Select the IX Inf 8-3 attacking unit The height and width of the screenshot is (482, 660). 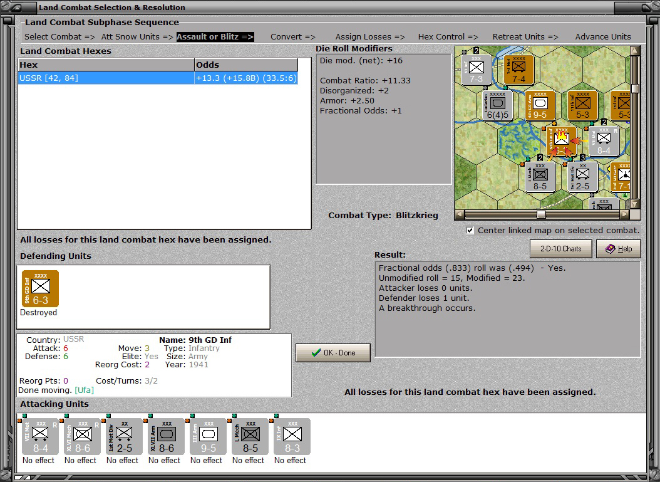[x=292, y=436]
